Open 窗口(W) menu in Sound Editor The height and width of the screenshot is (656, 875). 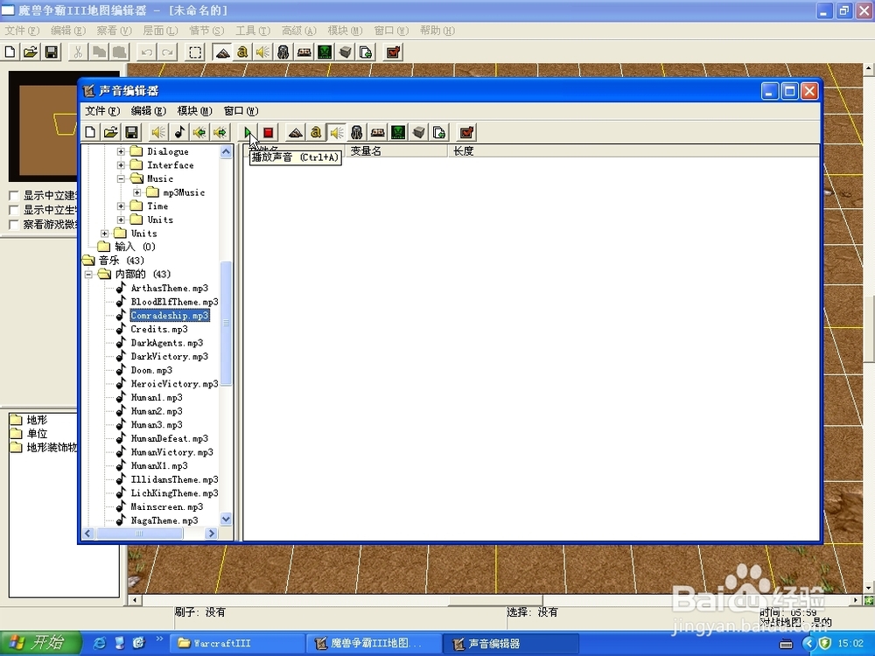(x=241, y=111)
